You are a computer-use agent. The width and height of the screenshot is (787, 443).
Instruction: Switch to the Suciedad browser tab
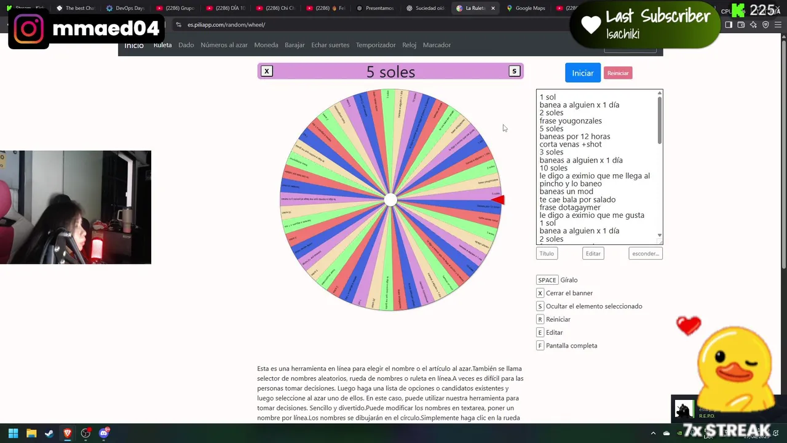pyautogui.click(x=425, y=8)
